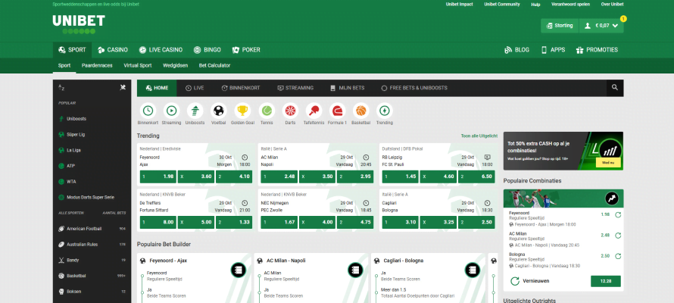674x303 pixels.
Task: Select draw odds 4.00 for NEC Nijmegen - PEC Zwolle
Action: [x=317, y=222]
